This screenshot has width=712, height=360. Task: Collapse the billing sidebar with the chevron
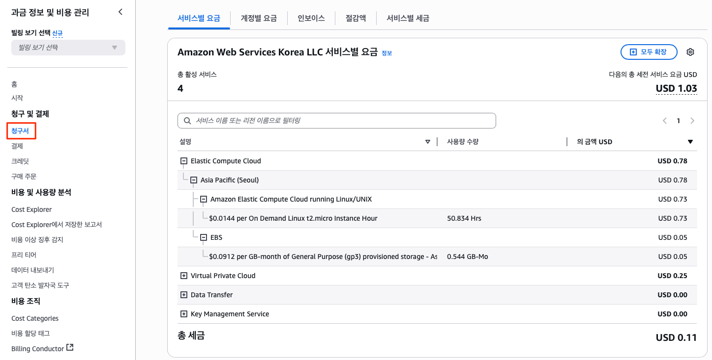(120, 12)
